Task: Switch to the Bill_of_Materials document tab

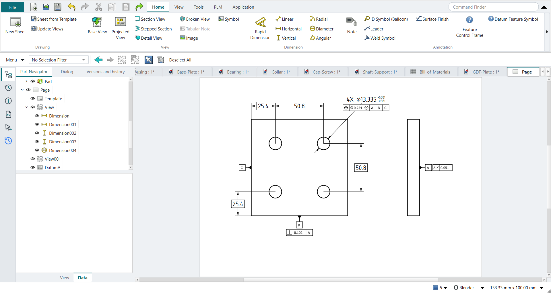Action: (430, 72)
